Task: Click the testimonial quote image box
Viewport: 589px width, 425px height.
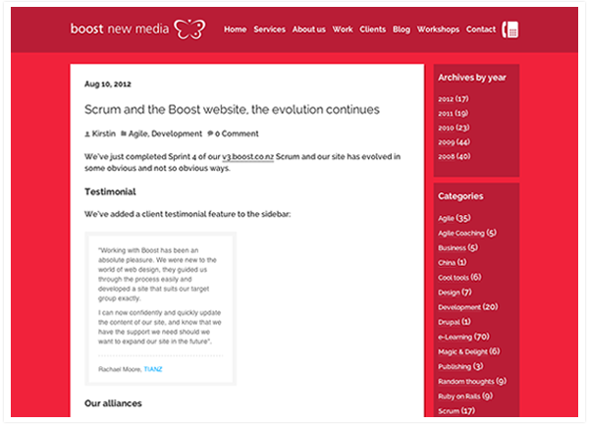Action: [160, 308]
